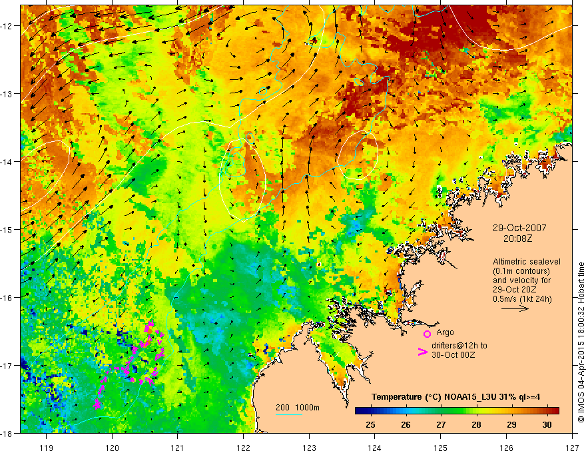Click the temperature color bar at 25
The width and height of the screenshot is (586, 453).
coord(371,411)
